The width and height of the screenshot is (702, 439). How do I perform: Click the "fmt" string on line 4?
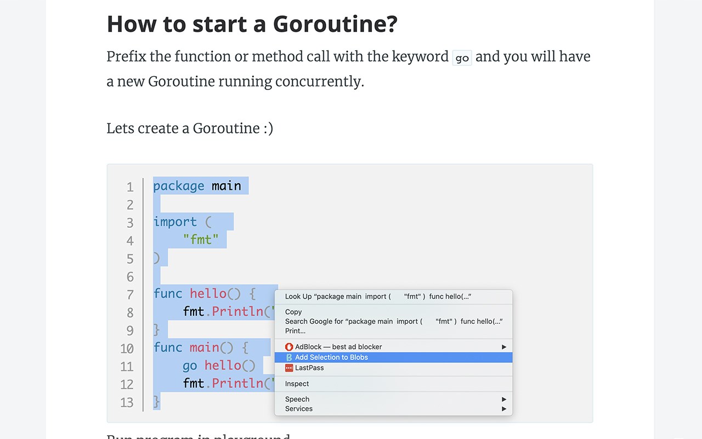[x=201, y=240]
